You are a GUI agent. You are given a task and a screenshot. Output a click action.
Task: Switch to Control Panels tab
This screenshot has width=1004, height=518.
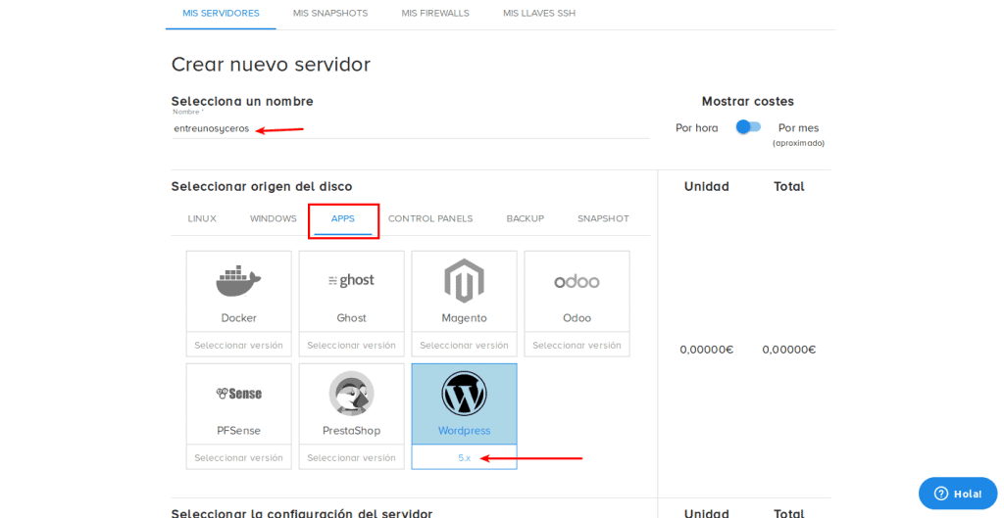point(430,218)
